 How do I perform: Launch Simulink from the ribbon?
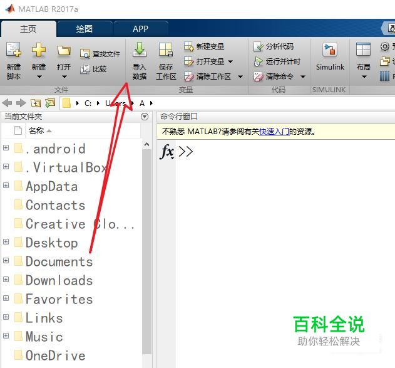tap(330, 56)
